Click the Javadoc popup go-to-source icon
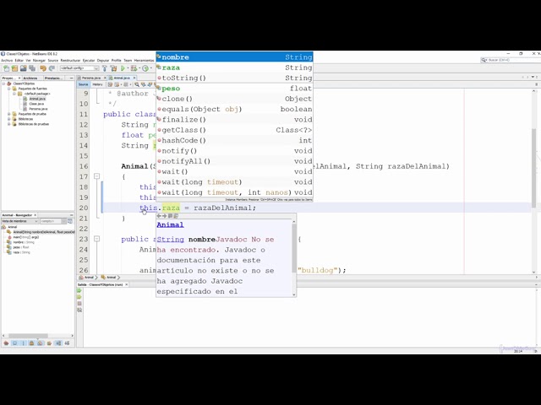This screenshot has height=405, width=541. 176,216
